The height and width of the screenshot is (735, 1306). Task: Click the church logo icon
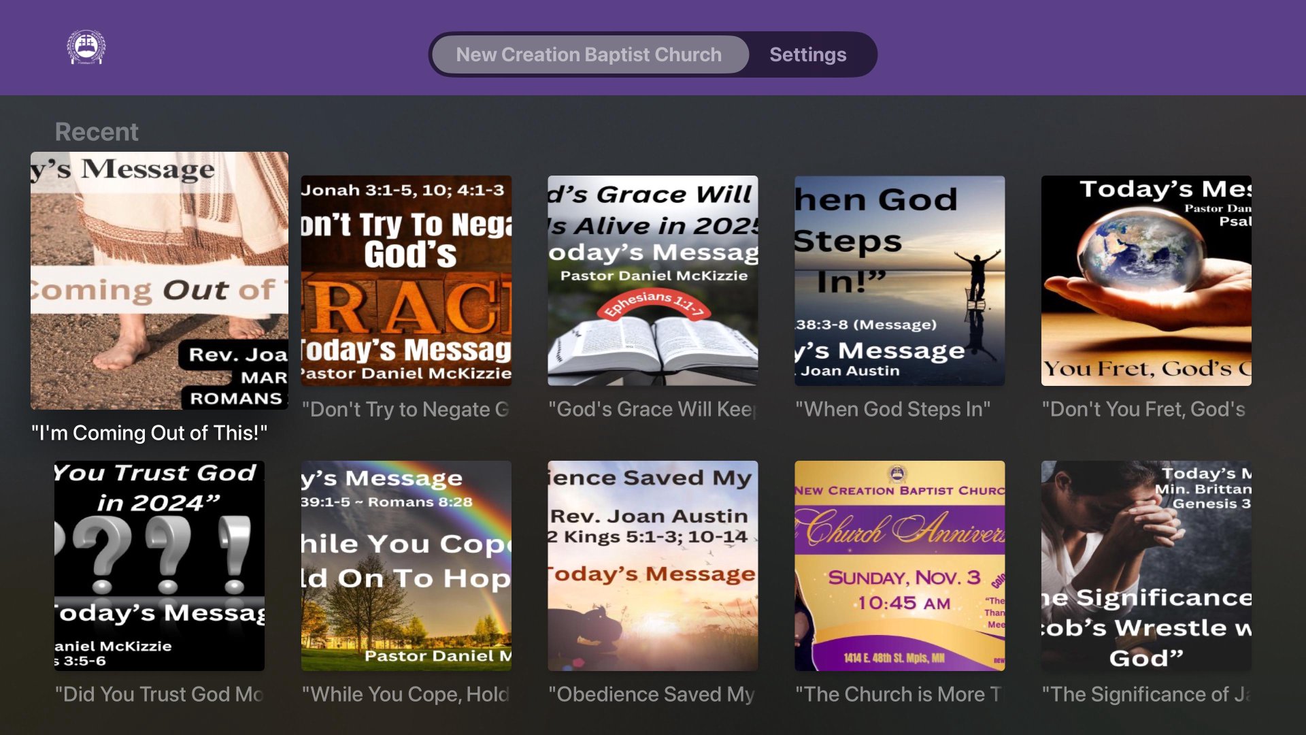click(86, 48)
